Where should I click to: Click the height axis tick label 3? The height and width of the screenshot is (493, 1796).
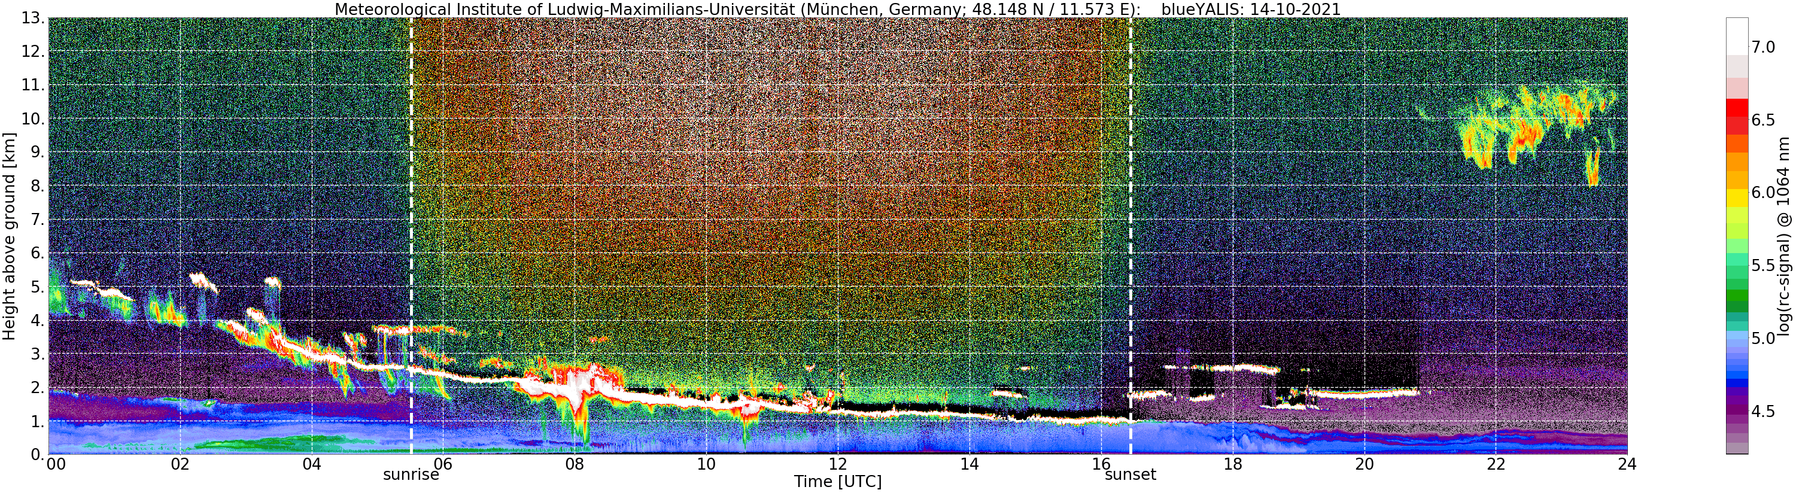(38, 354)
